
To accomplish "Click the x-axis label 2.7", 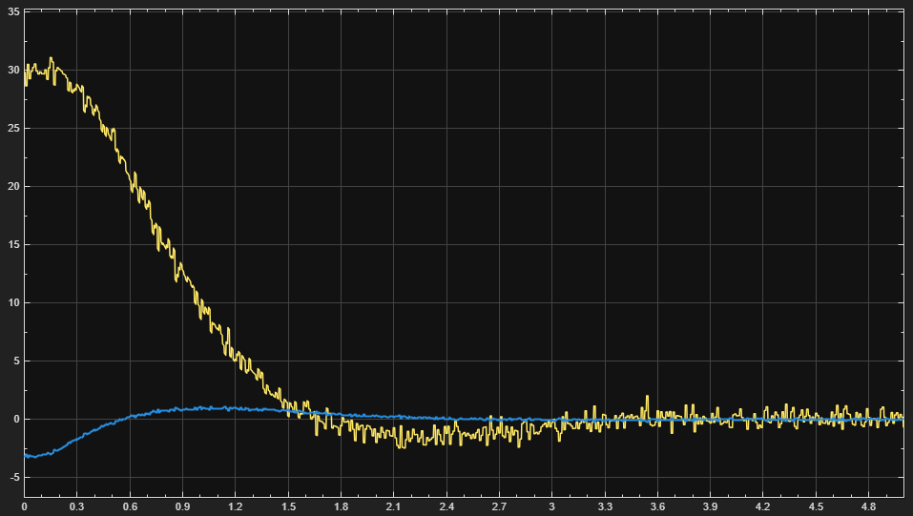I will point(500,506).
